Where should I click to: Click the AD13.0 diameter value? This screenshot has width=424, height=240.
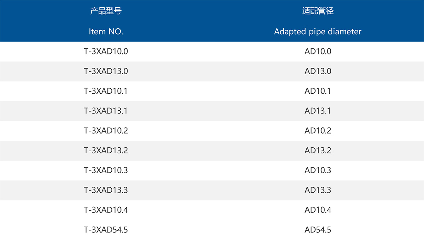318,71
